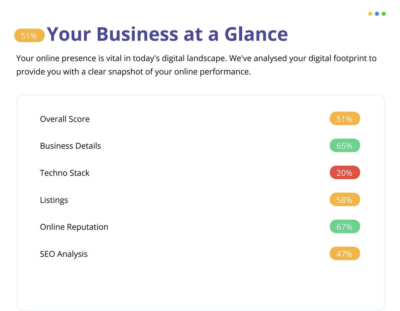Click the Techno Stack score indicator

[344, 173]
